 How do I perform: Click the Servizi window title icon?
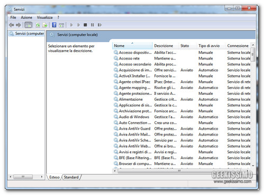click(10, 9)
